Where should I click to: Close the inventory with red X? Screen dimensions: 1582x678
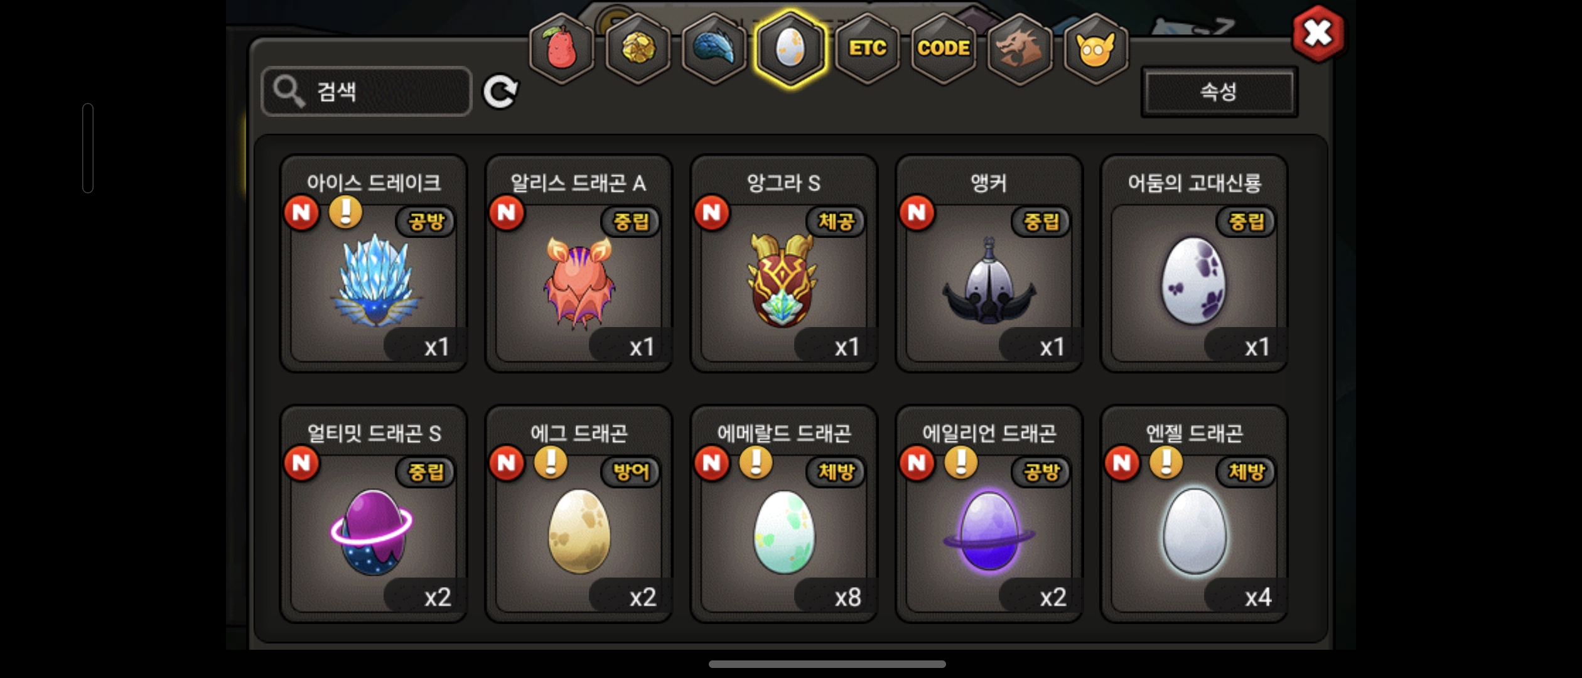click(x=1318, y=34)
